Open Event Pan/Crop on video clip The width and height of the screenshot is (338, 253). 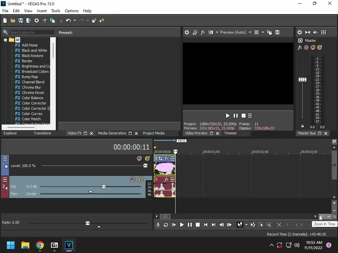tap(160, 158)
